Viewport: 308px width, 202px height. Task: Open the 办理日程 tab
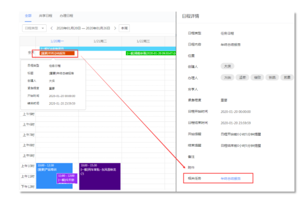(66, 15)
